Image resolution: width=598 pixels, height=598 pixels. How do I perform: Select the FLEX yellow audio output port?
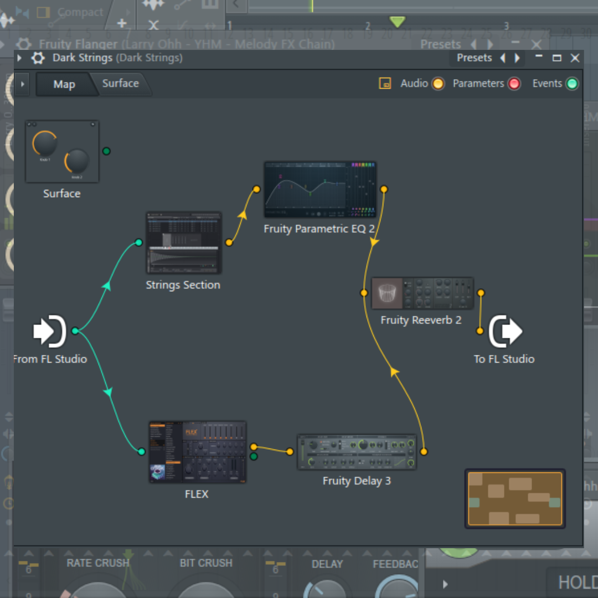tap(254, 447)
